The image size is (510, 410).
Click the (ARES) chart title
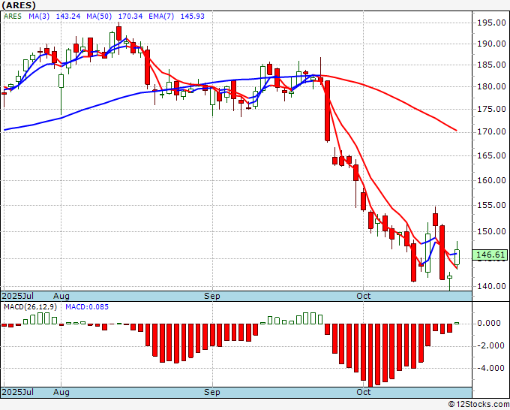pos(19,5)
